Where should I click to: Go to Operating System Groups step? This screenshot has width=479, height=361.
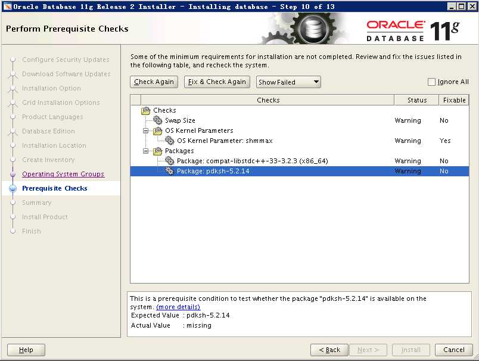63,174
